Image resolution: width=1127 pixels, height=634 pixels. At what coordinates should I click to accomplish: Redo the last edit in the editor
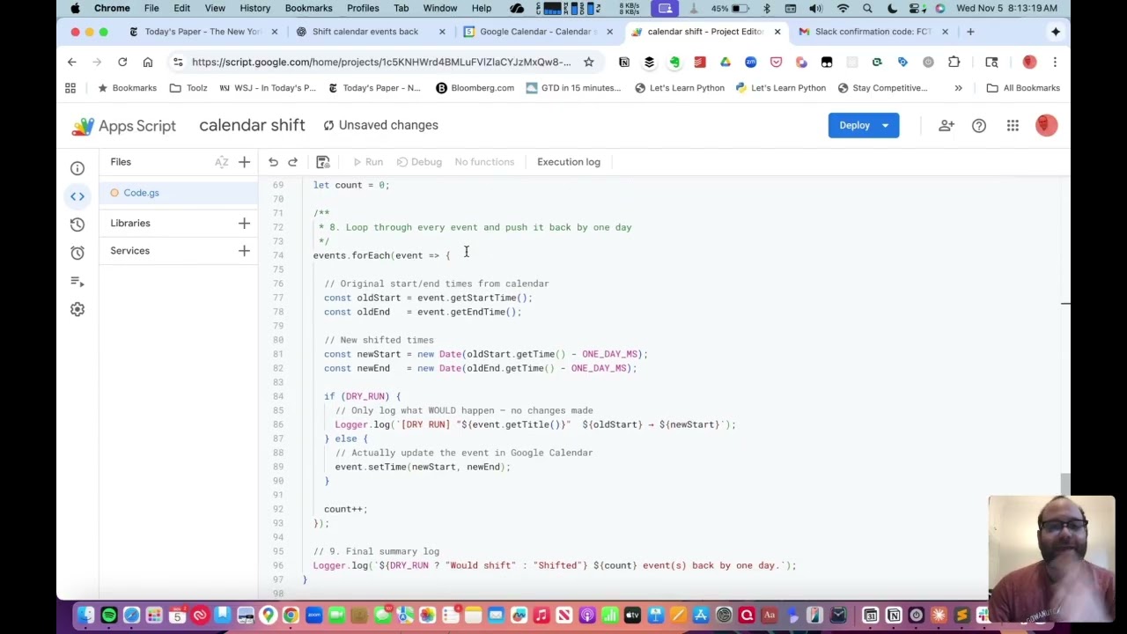click(292, 162)
